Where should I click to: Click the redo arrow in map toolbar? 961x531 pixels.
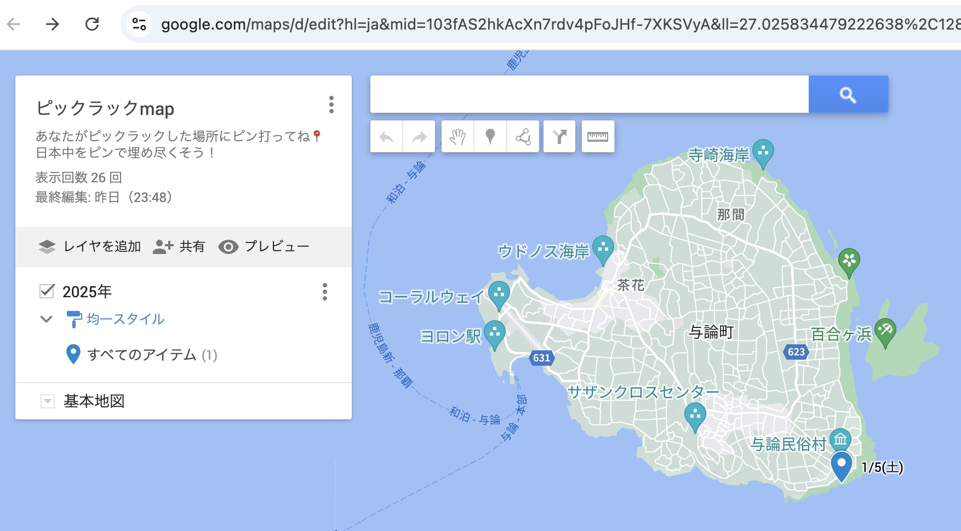coord(419,137)
